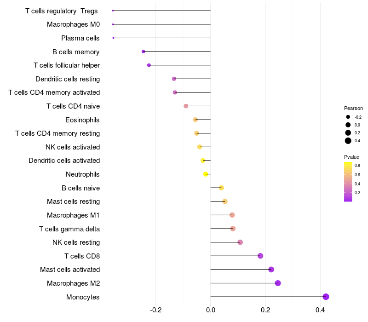Click the Monocytes data point
This screenshot has height=322, width=368.
pyautogui.click(x=326, y=297)
